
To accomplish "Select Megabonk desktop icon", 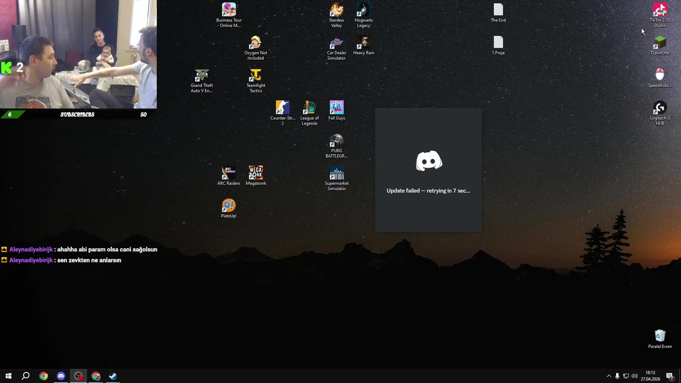I will point(255,176).
